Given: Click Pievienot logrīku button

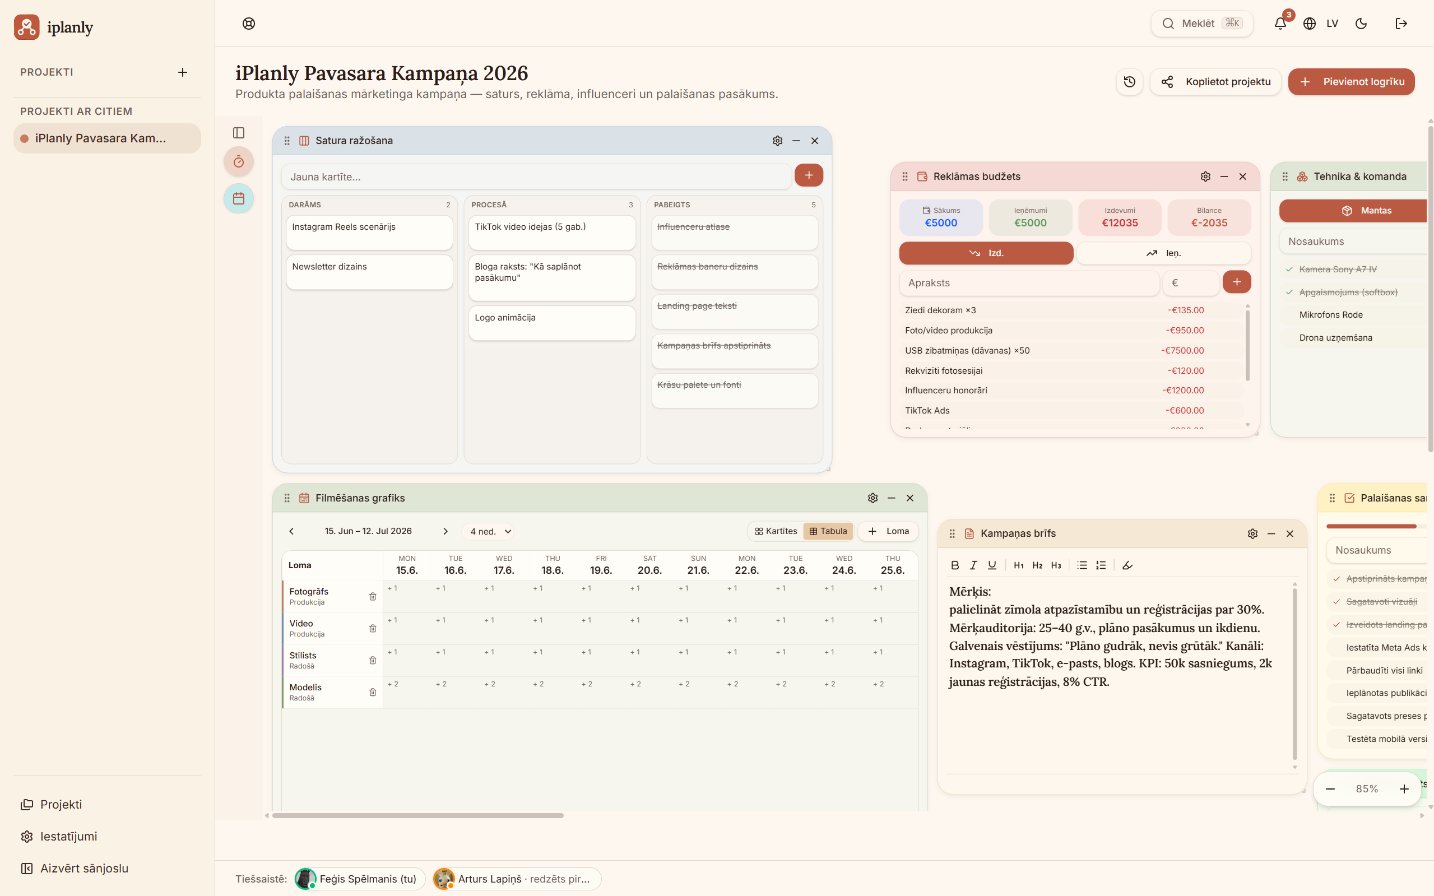Looking at the screenshot, I should click(x=1351, y=82).
